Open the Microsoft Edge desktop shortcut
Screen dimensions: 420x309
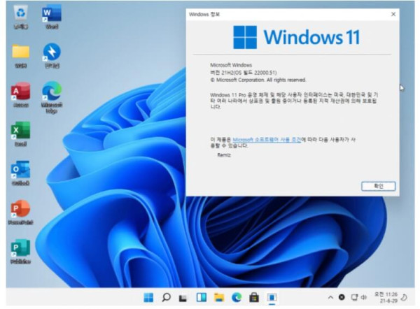(52, 97)
